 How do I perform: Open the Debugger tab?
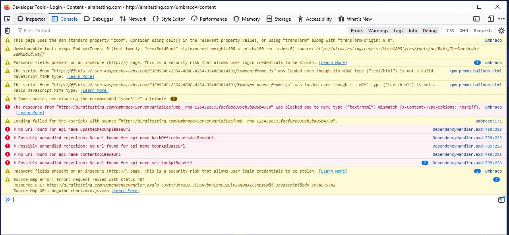point(99,19)
